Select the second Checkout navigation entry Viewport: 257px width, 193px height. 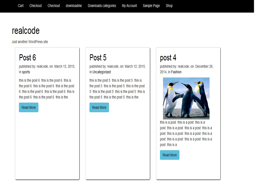pyautogui.click(x=54, y=6)
